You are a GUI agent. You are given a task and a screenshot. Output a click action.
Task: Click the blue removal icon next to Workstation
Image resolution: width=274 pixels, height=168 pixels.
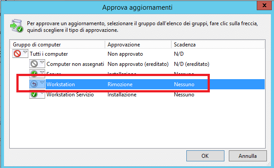[34, 84]
